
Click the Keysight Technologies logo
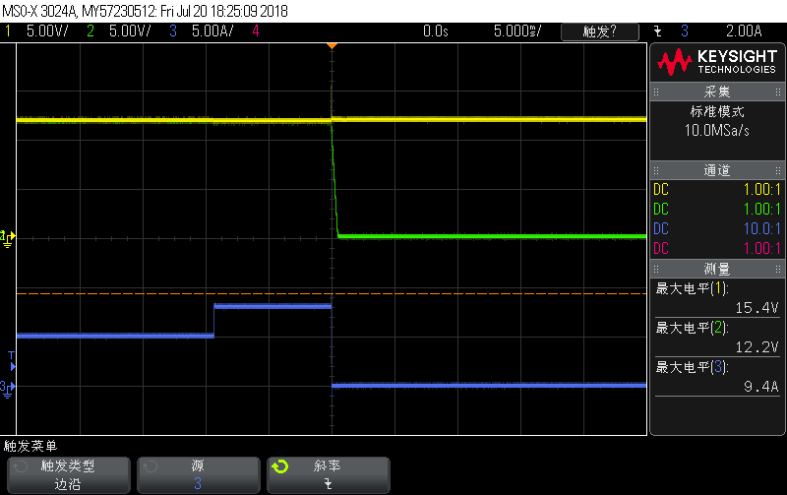717,62
